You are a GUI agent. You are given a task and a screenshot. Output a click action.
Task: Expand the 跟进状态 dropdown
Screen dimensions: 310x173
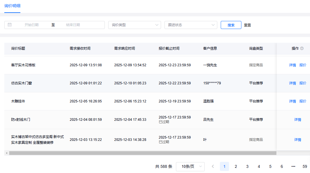coord(191,25)
